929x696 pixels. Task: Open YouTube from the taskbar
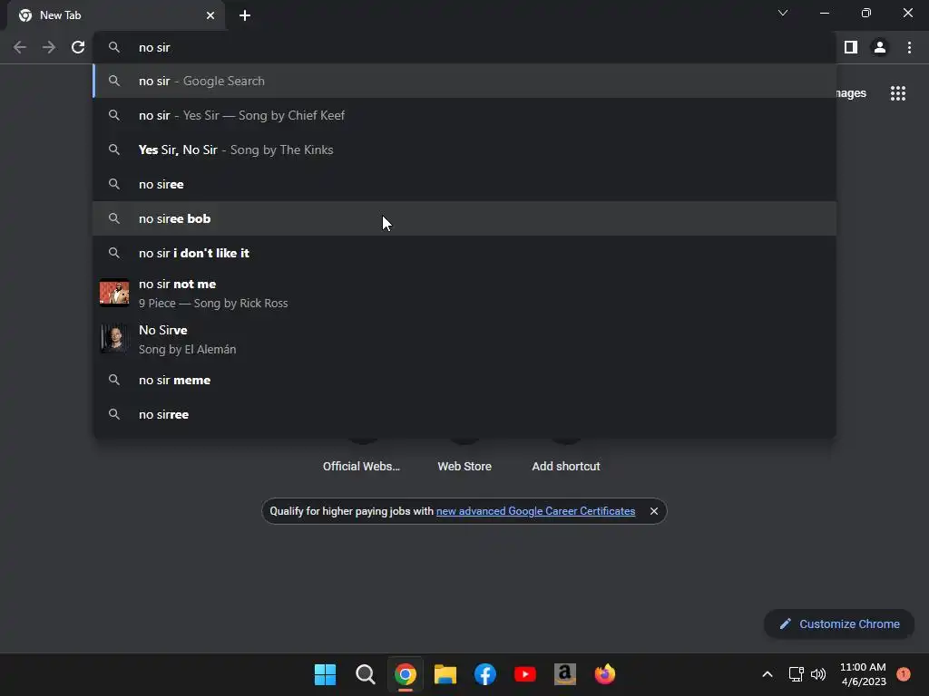[x=525, y=674]
